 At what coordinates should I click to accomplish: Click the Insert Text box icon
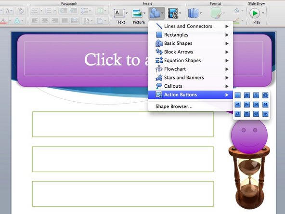119,13
